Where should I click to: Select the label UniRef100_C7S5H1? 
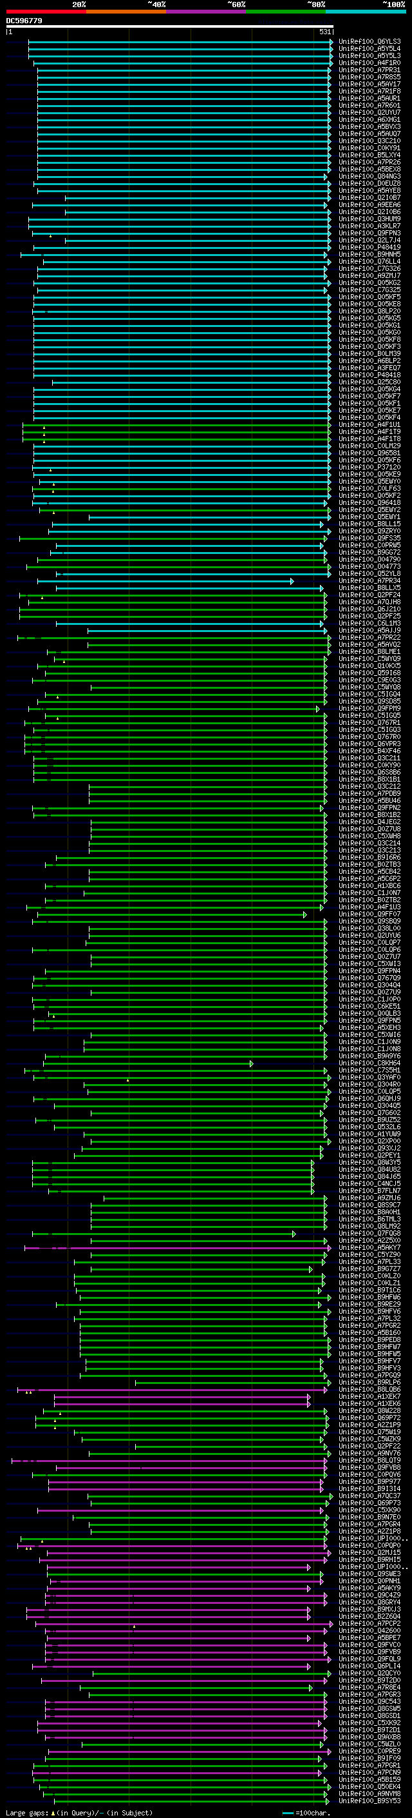click(369, 1071)
